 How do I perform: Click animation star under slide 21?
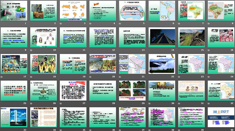(x=120, y=77)
